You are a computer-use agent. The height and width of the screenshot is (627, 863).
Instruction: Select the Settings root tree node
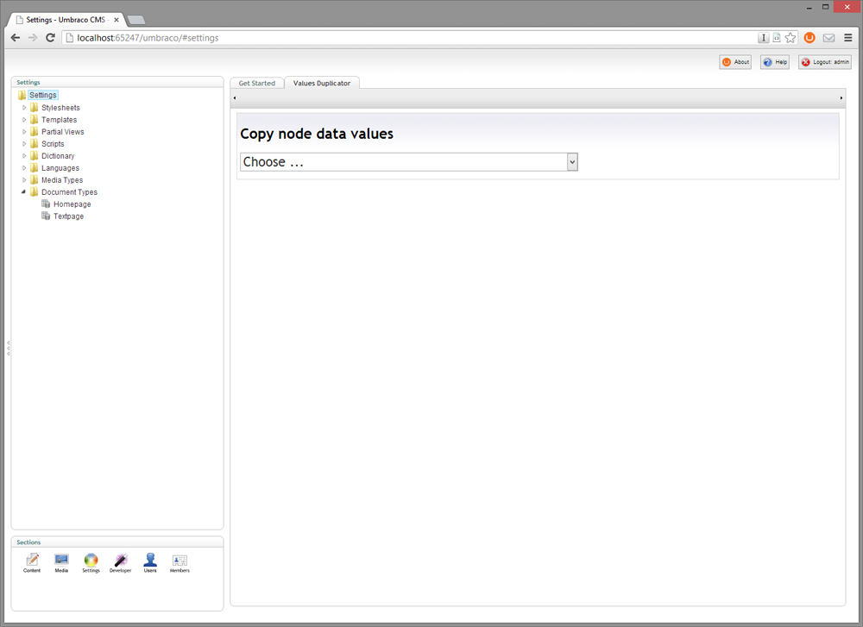[43, 95]
